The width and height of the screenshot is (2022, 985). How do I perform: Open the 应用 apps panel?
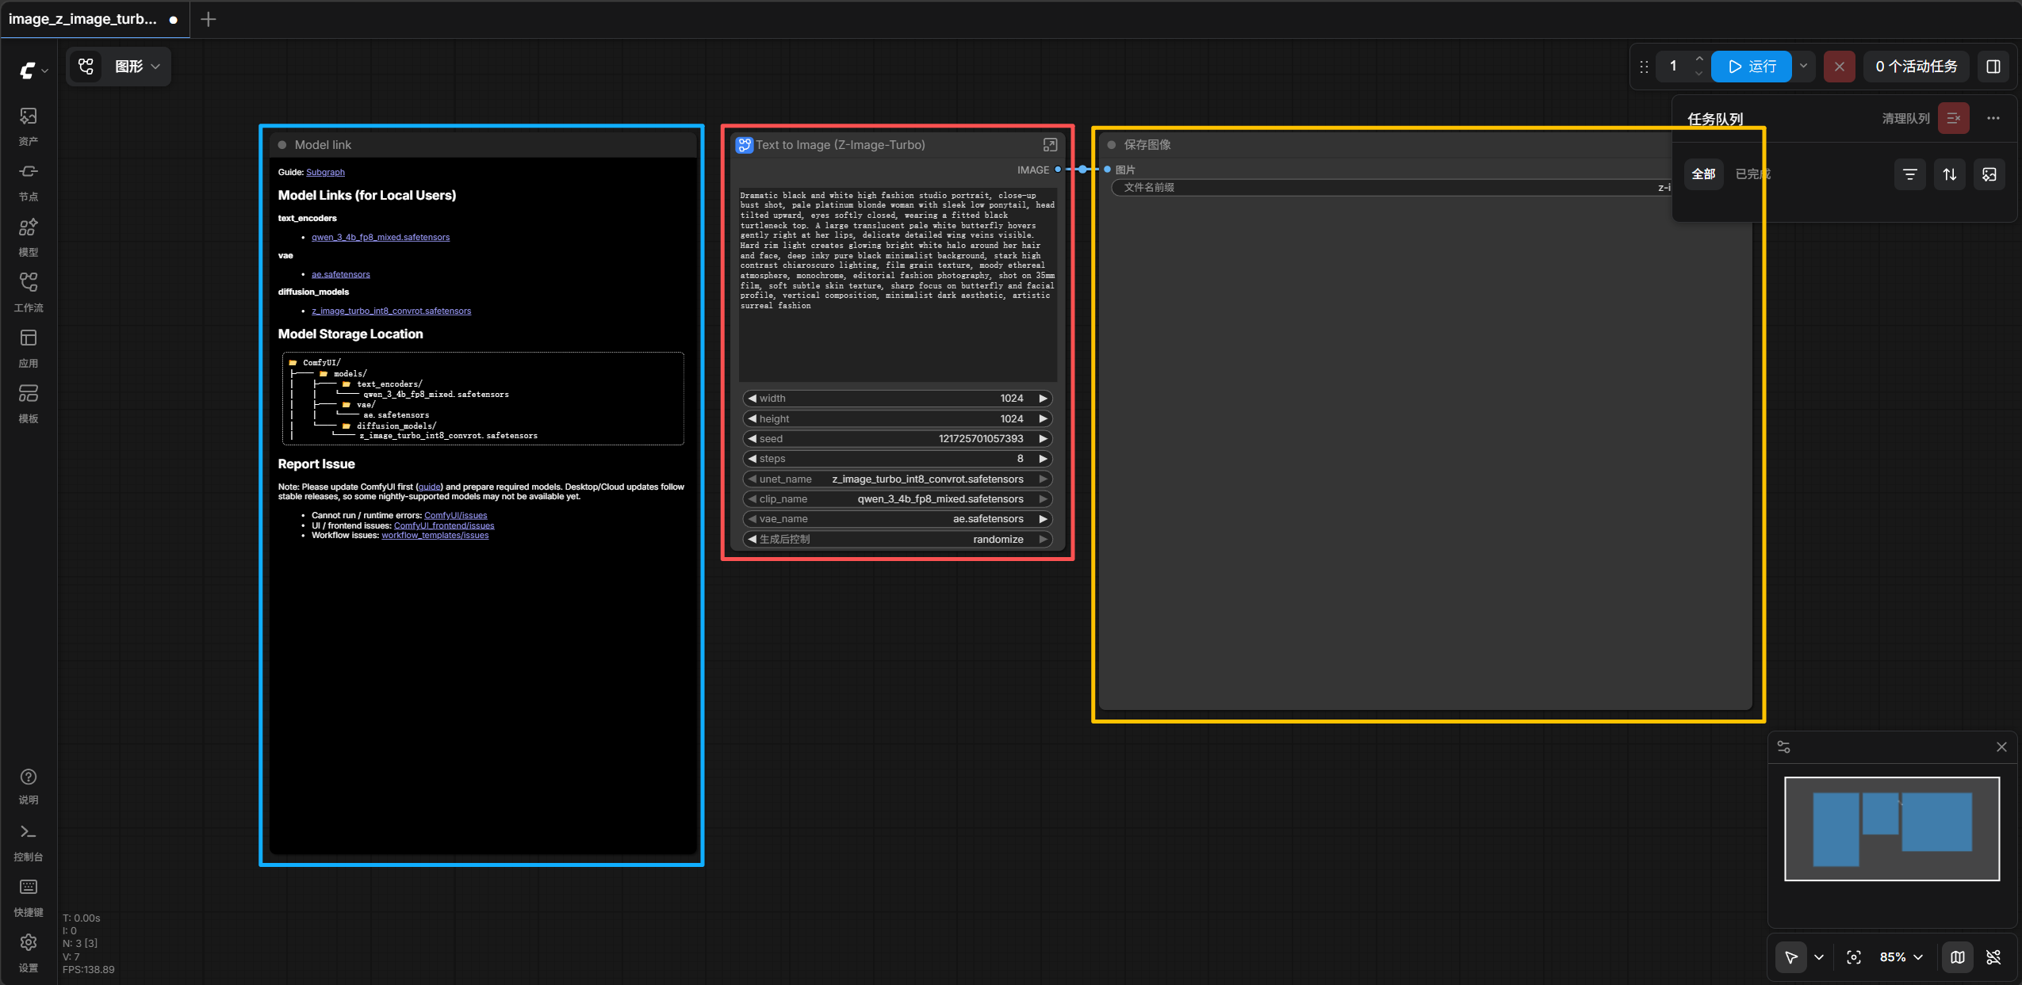[x=29, y=348]
